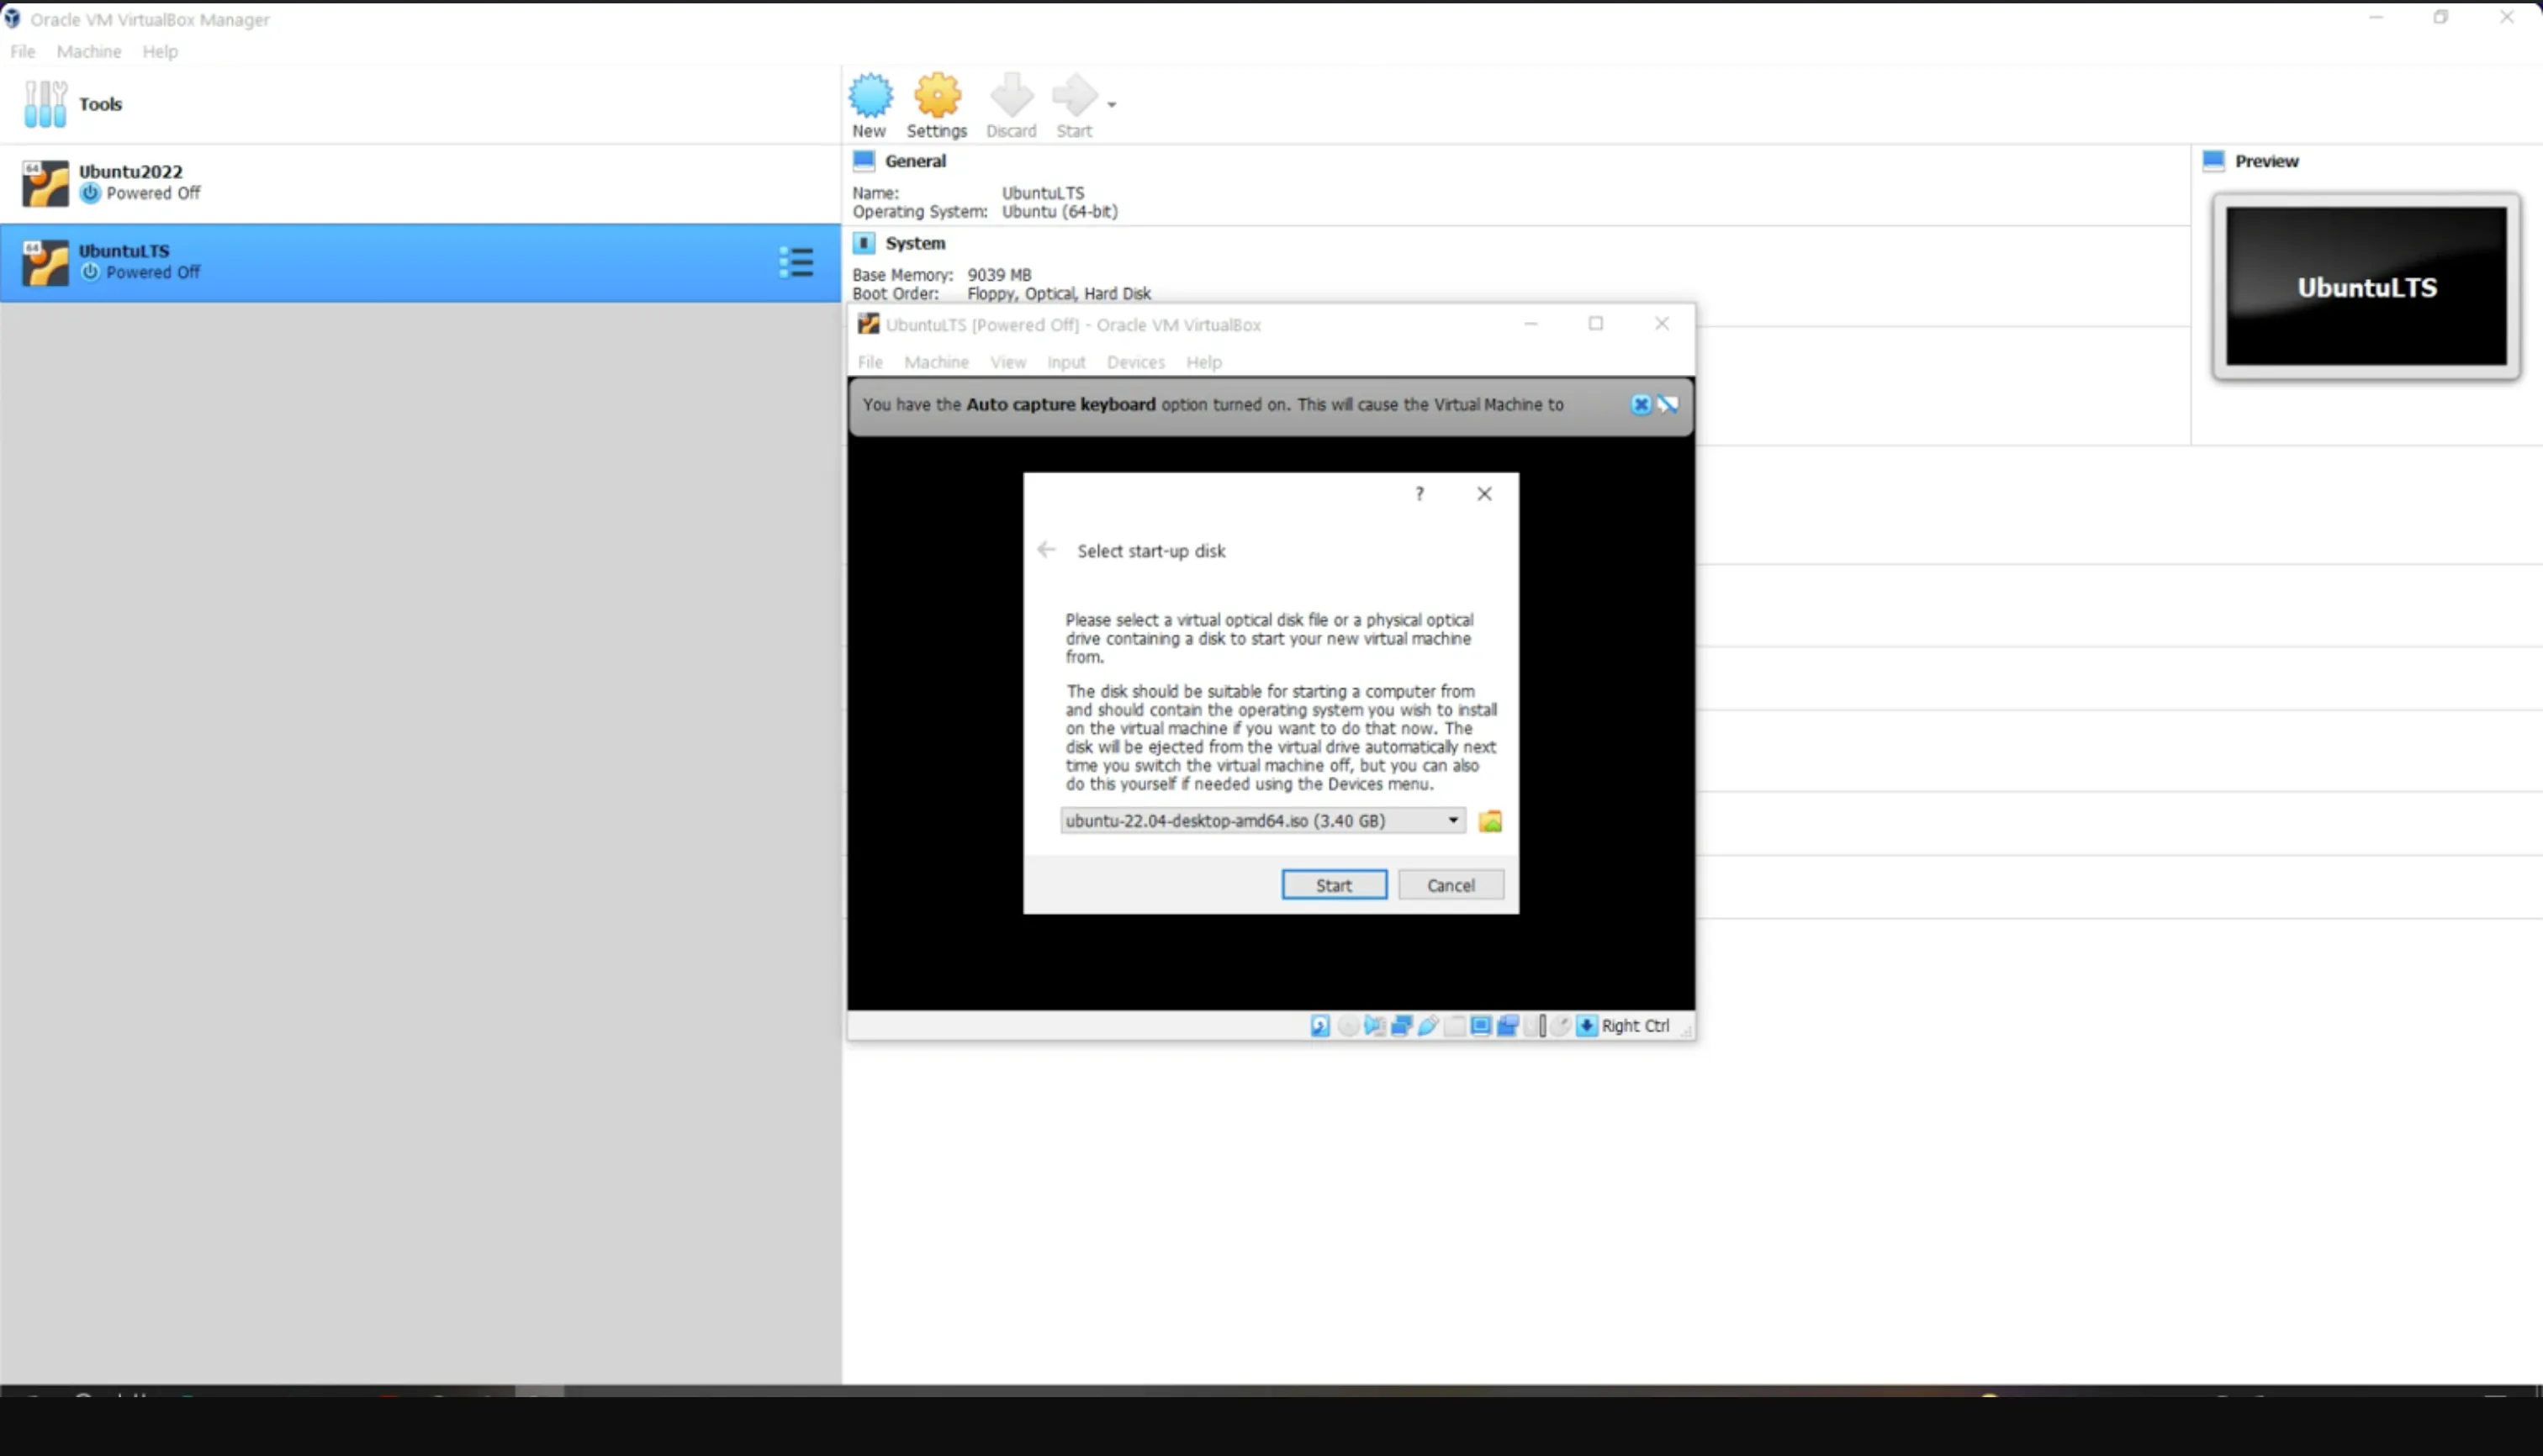Screen dimensions: 2543x1456
Task: Click the UbuntuLTS preview thumbnail
Action: (2366, 287)
